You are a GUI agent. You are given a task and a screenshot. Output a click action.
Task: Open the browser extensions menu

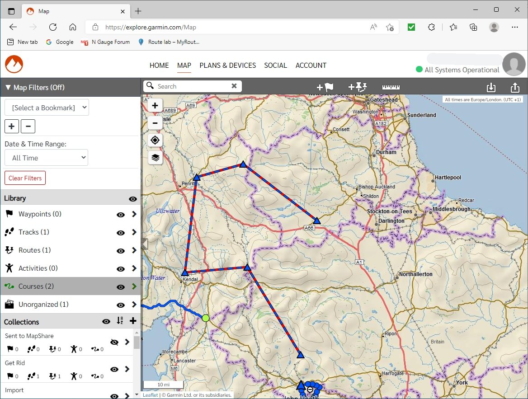point(431,27)
